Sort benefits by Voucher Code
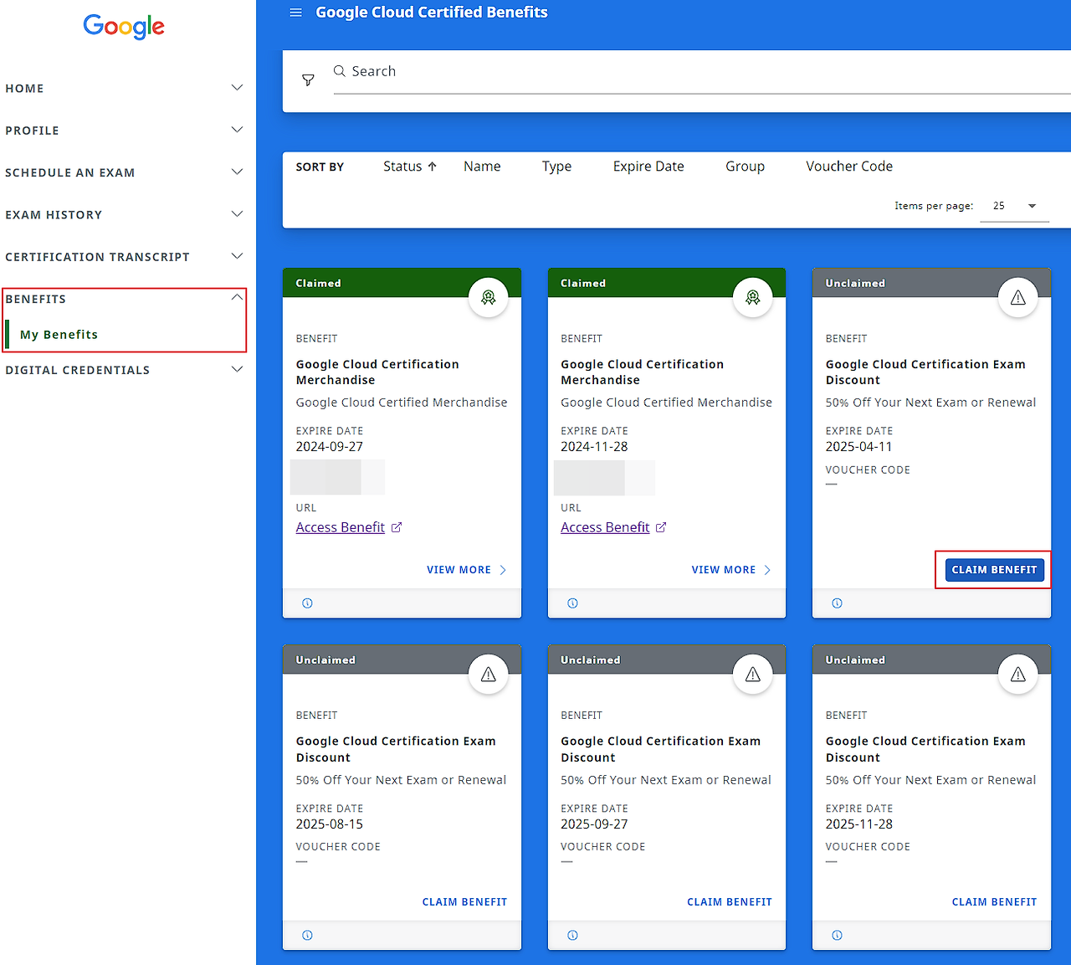This screenshot has height=965, width=1071. [849, 167]
